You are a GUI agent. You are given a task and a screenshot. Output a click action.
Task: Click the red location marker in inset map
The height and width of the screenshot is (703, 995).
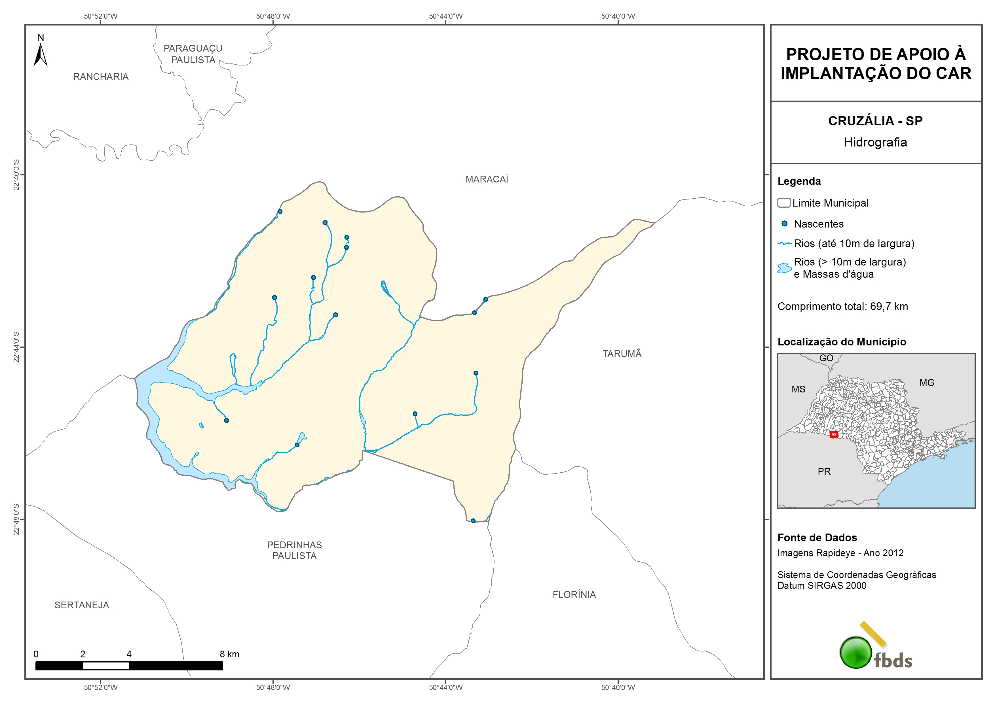click(833, 434)
